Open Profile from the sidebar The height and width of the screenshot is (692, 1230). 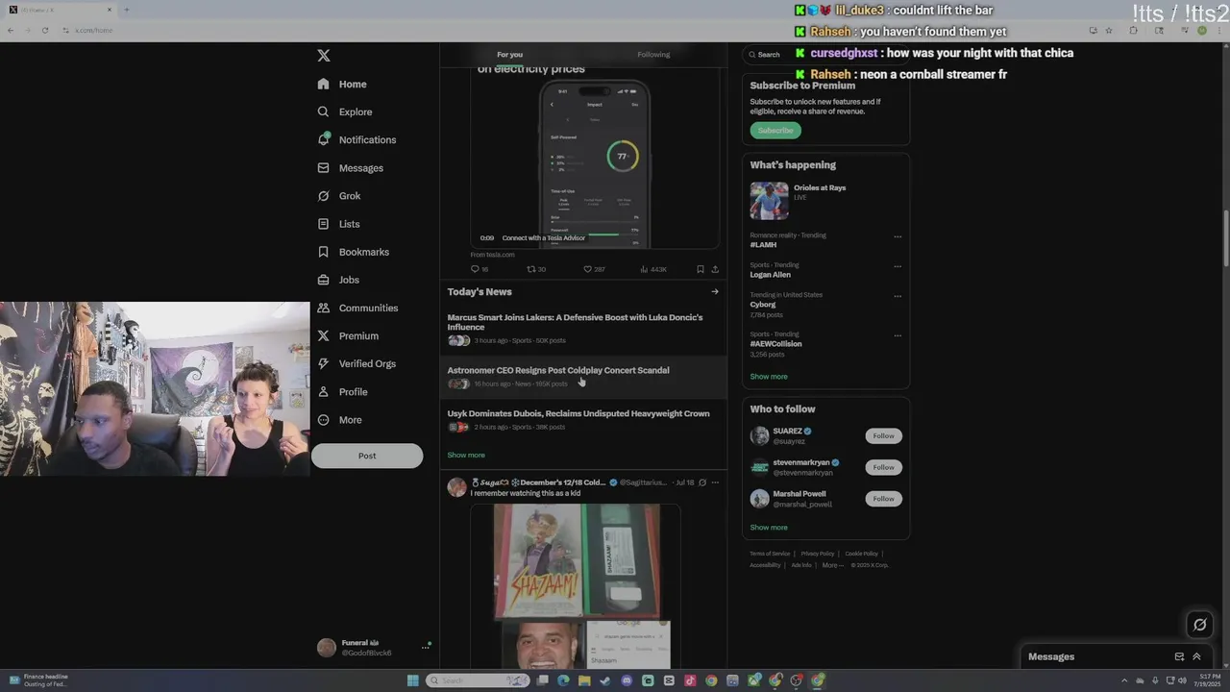pos(343,392)
